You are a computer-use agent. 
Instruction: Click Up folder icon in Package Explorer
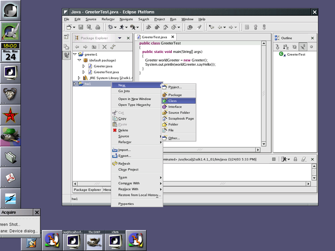click(94, 47)
